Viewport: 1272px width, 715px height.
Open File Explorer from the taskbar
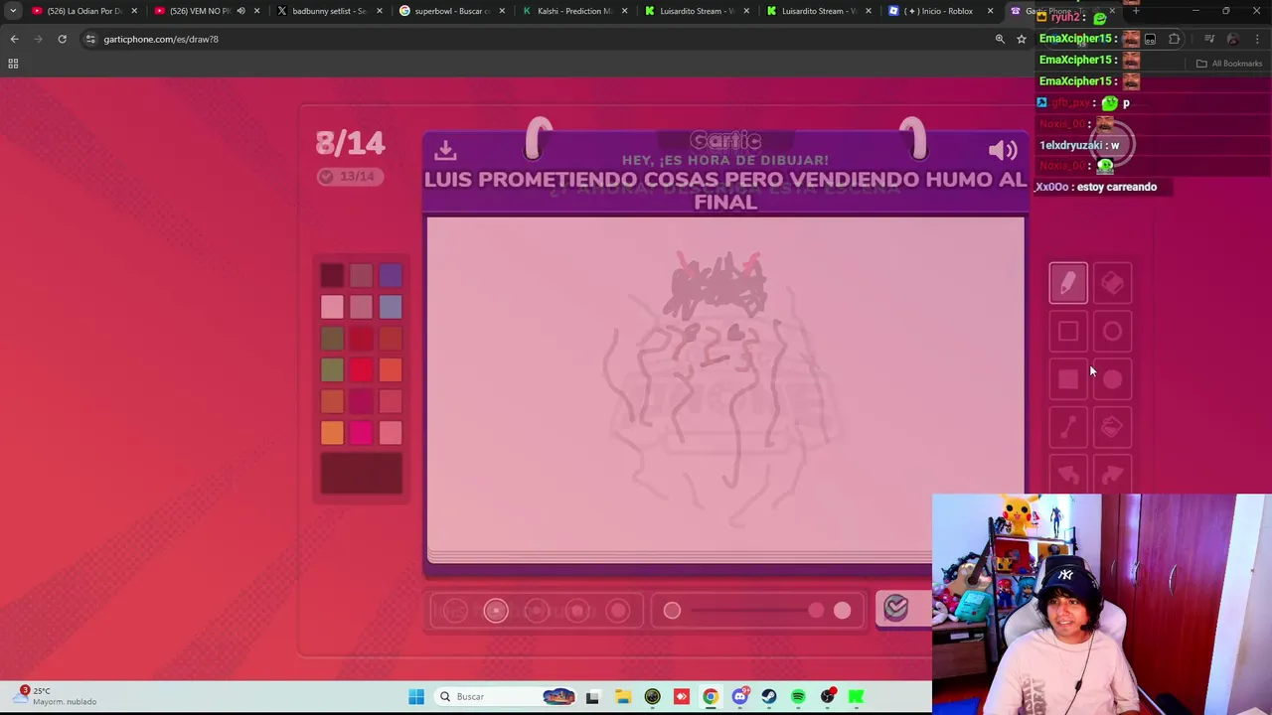pyautogui.click(x=622, y=696)
